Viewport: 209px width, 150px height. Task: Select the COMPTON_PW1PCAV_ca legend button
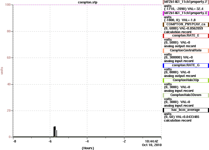[x=186, y=25]
